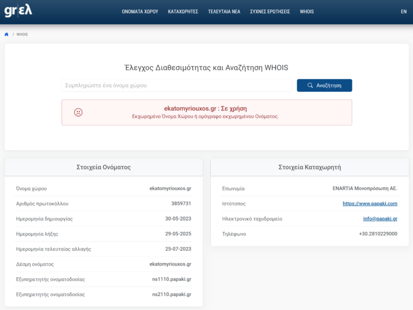The width and height of the screenshot is (413, 310).
Task: Click the Ηλεκτρονικό ταχυδρομείο label
Action: coord(252,219)
